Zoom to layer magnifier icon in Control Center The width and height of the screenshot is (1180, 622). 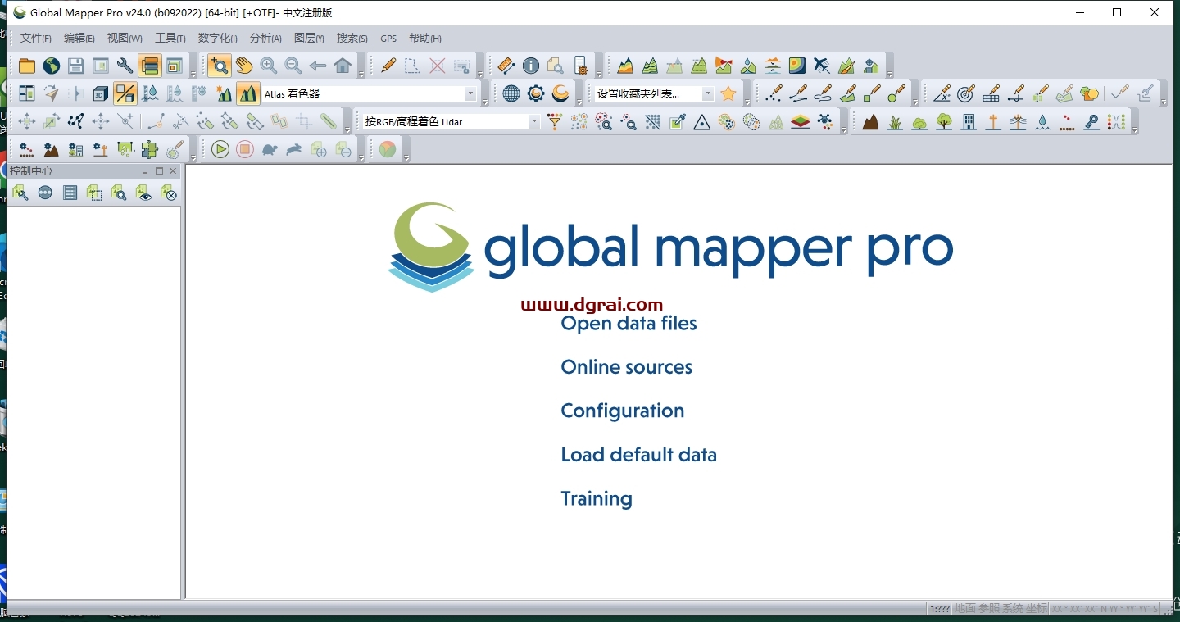pyautogui.click(x=119, y=193)
